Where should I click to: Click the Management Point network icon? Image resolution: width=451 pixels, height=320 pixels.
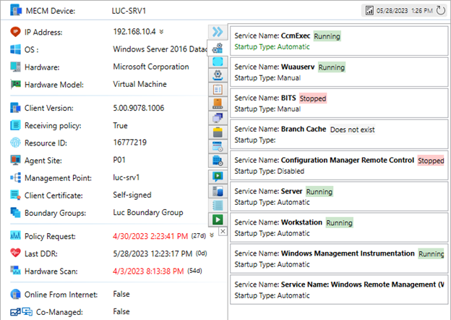coord(15,177)
